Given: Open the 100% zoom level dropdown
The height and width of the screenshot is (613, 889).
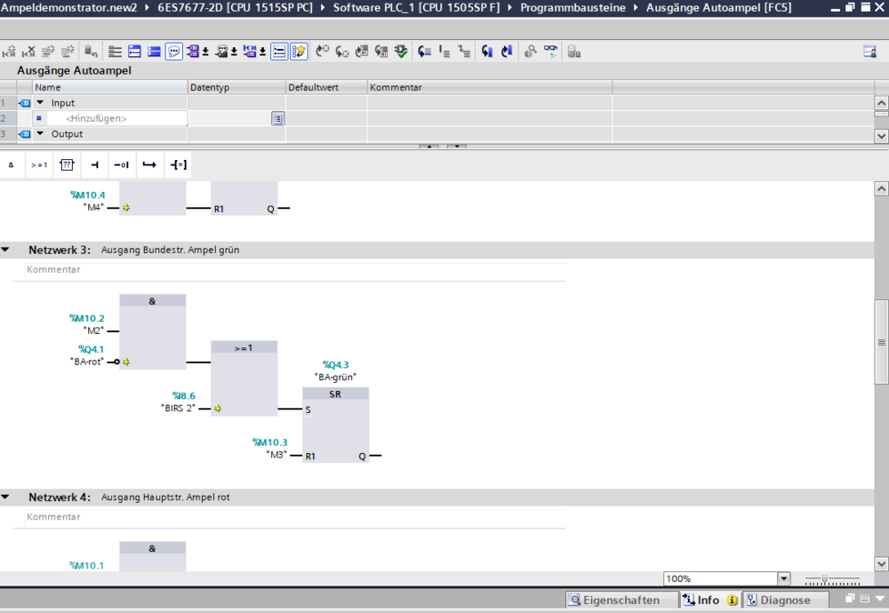Looking at the screenshot, I should (x=783, y=578).
